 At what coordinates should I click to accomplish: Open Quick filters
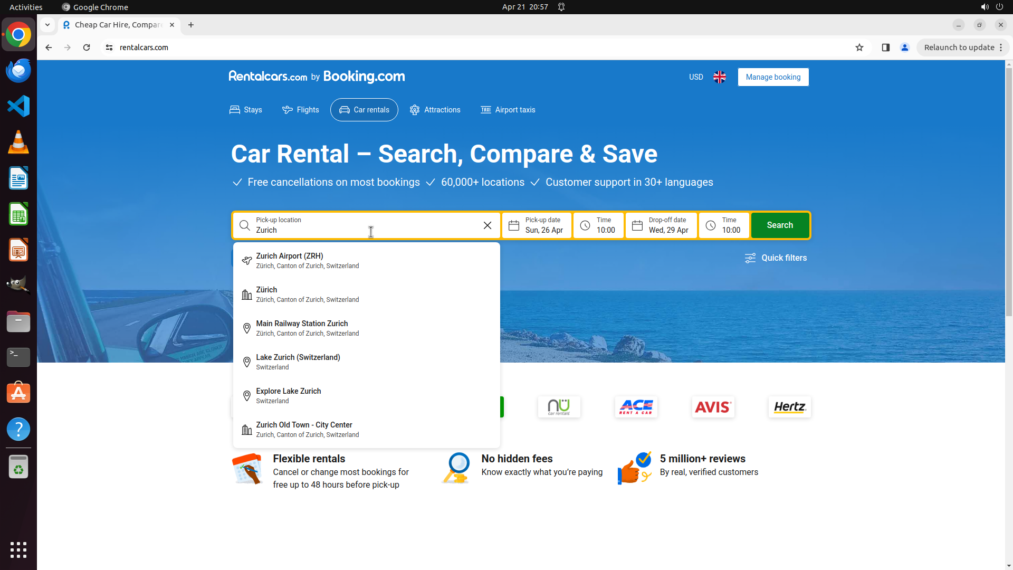pyautogui.click(x=776, y=258)
